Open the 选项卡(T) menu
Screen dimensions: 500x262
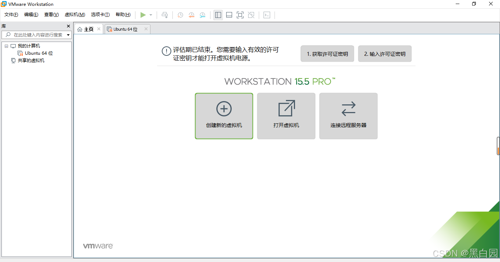(100, 15)
